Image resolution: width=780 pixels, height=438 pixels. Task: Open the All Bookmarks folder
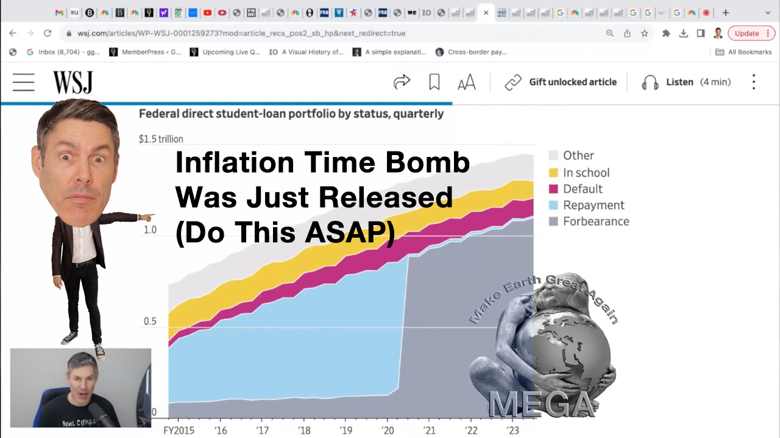pyautogui.click(x=743, y=52)
